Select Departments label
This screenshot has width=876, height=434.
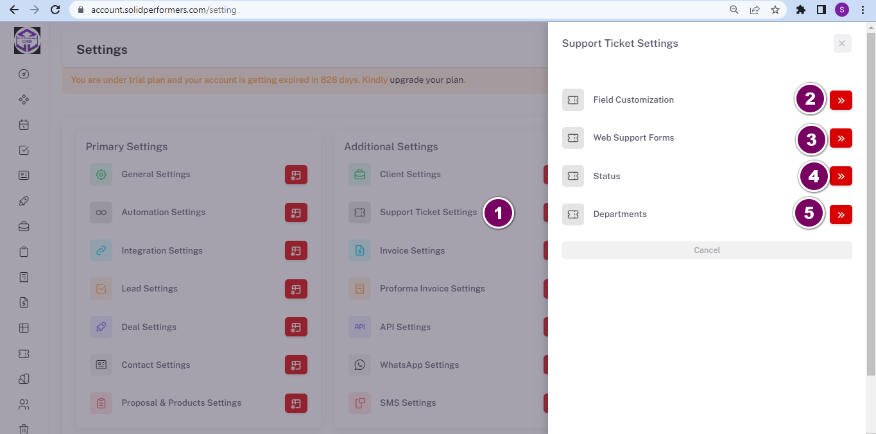tap(620, 214)
